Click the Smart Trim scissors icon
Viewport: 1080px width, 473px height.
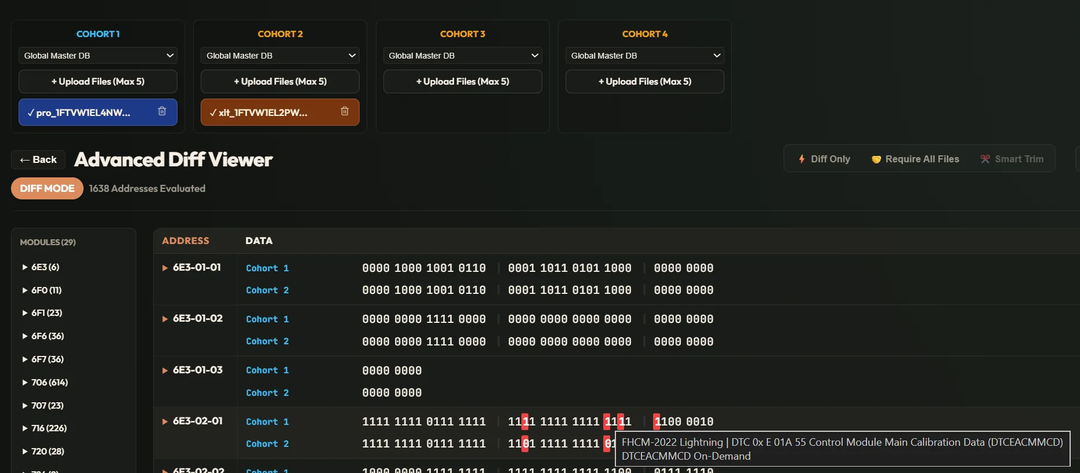click(985, 159)
